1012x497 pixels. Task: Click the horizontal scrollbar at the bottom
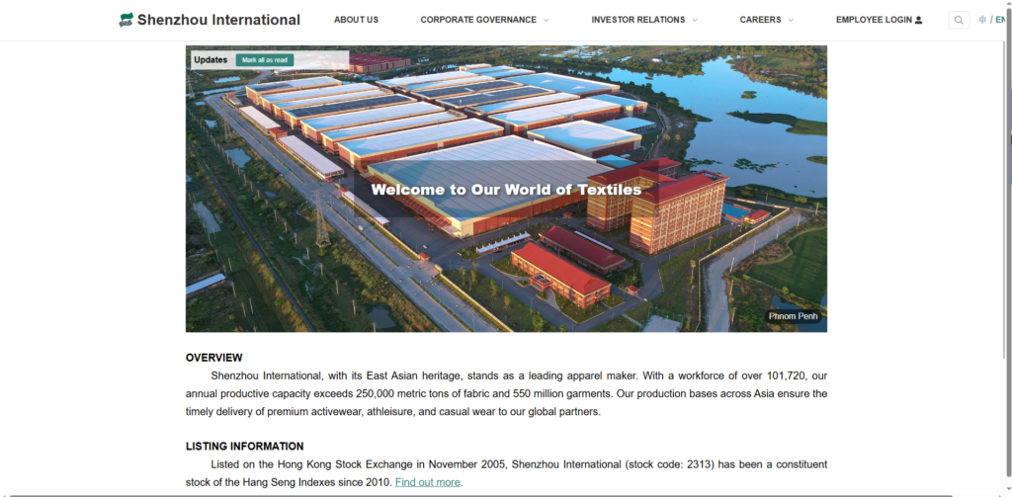(x=481, y=495)
